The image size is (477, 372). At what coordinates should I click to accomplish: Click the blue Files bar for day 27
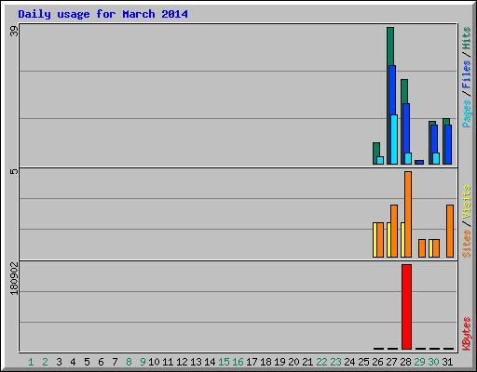392,90
